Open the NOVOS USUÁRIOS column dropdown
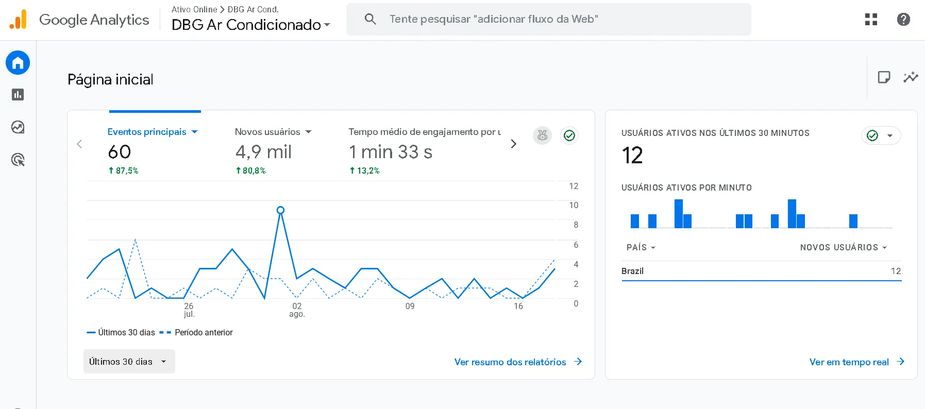 click(x=844, y=248)
